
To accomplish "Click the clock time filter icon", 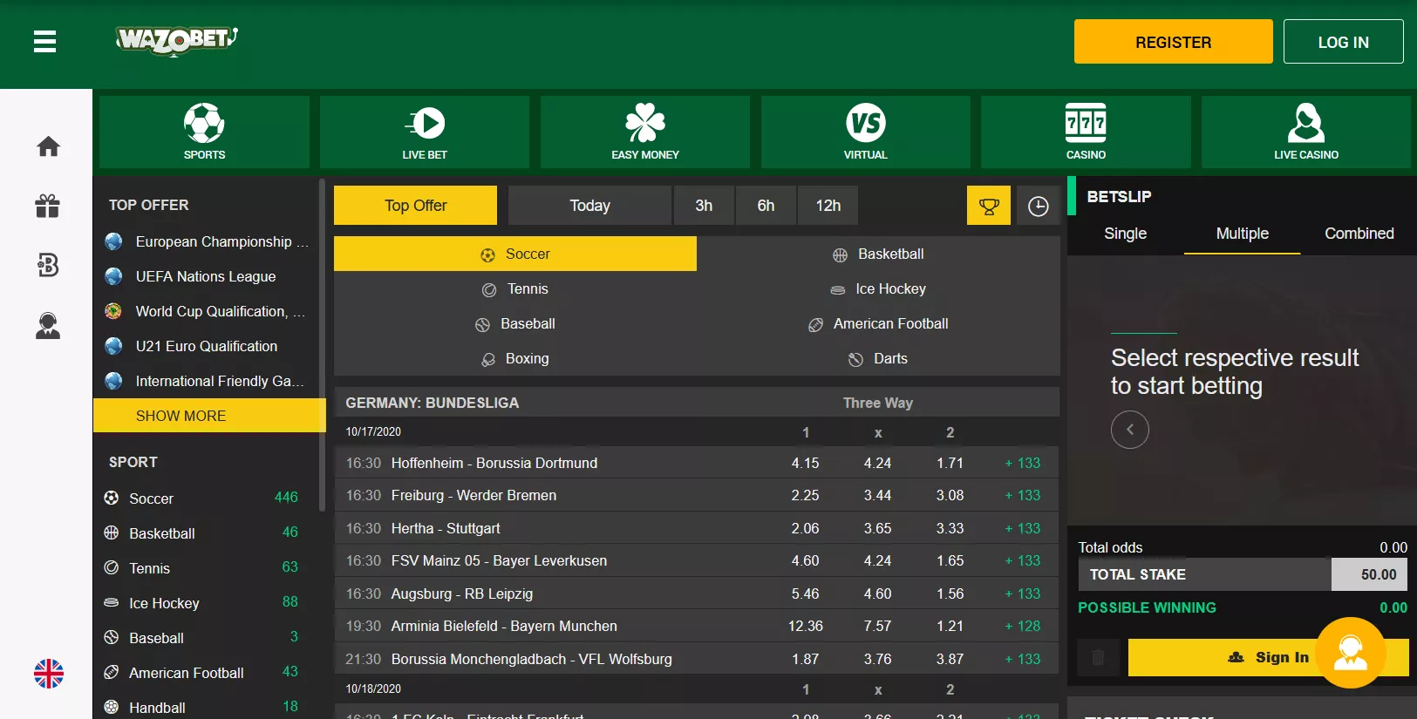I will [x=1038, y=206].
